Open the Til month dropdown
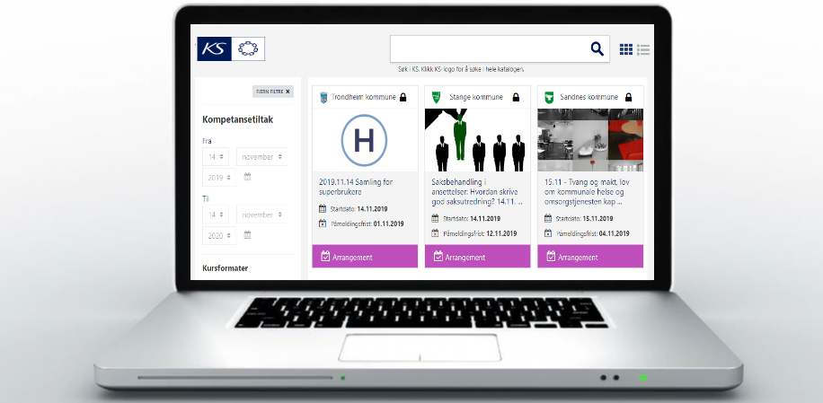Image resolution: width=823 pixels, height=403 pixels. coord(261,215)
